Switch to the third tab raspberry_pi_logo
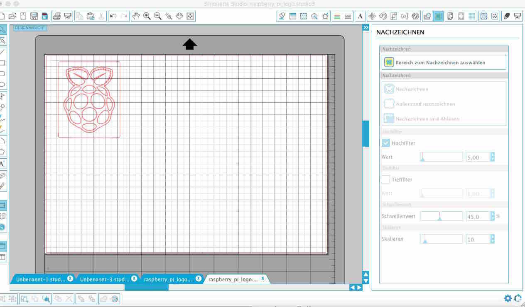 coord(169,279)
